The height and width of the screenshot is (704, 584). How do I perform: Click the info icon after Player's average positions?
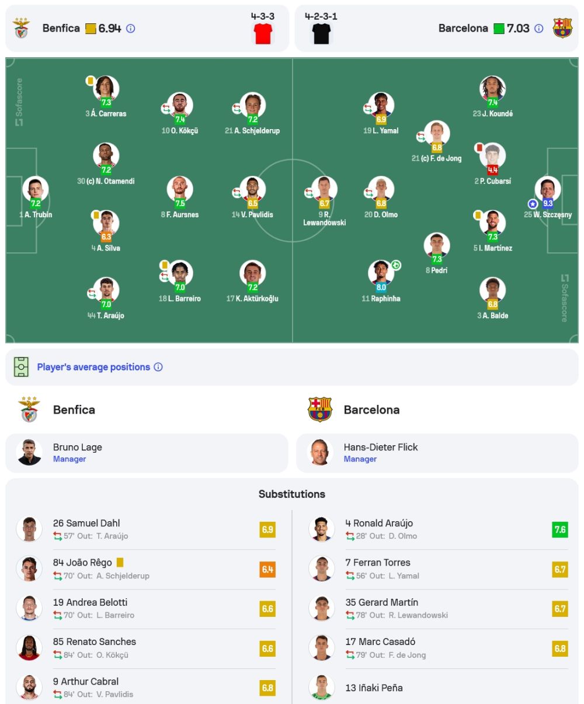158,367
